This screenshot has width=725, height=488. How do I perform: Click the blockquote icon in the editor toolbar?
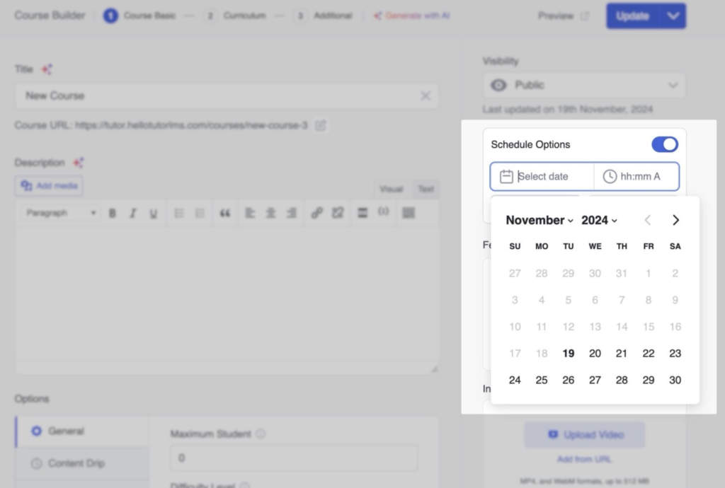point(225,213)
